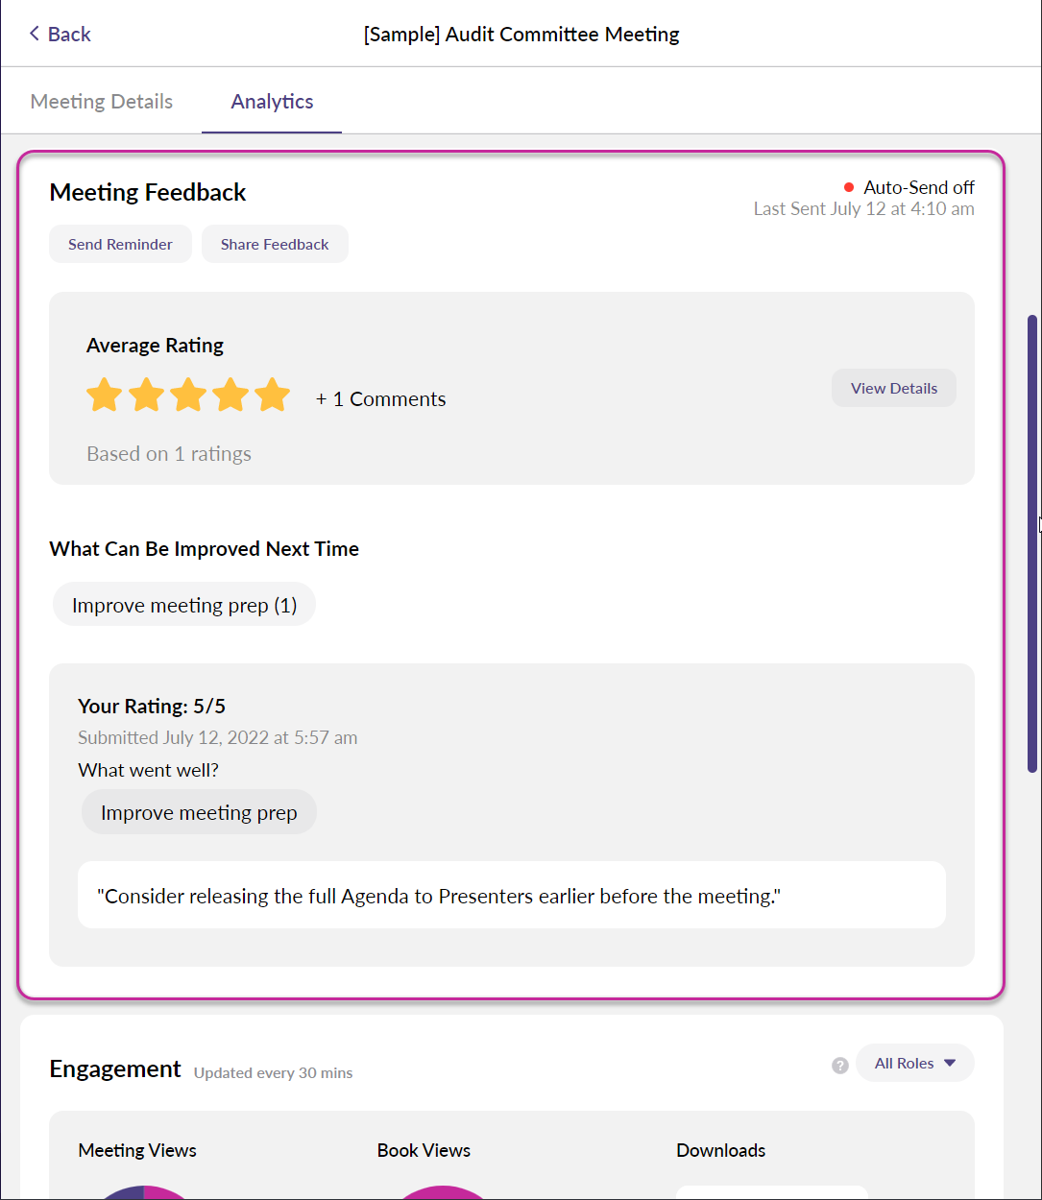Click the vertical page scrollbar

[1032, 542]
